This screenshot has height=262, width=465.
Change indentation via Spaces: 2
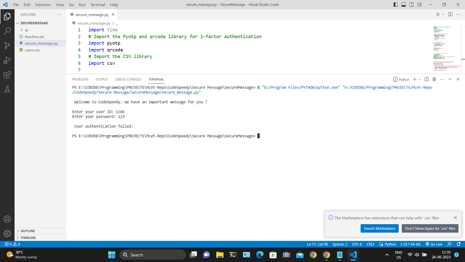tap(340, 244)
